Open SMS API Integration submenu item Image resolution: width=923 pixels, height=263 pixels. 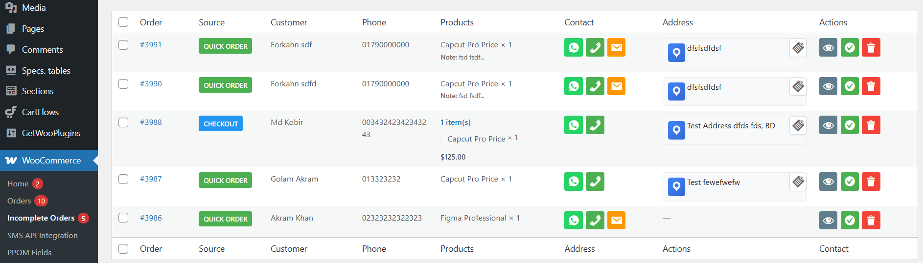[43, 236]
